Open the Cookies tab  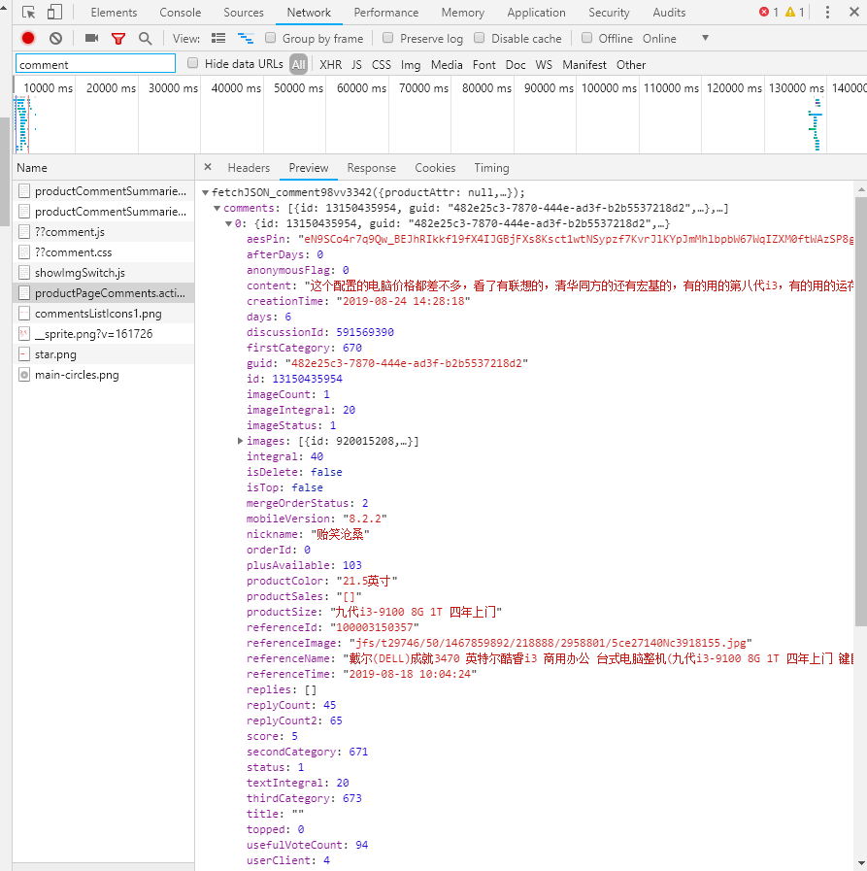435,168
